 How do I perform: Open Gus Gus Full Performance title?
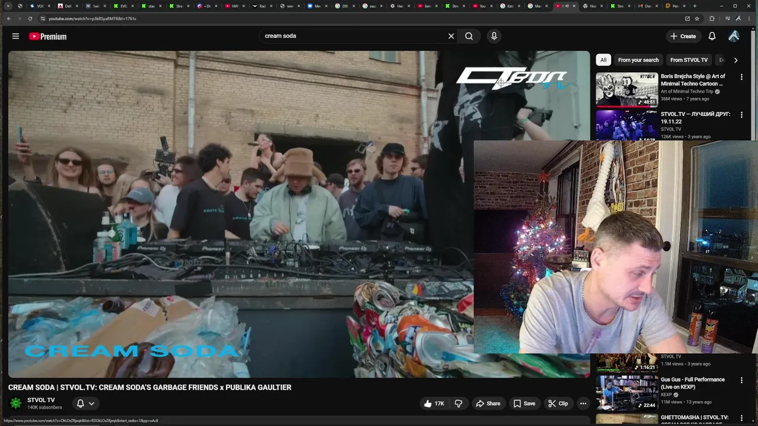coord(692,383)
